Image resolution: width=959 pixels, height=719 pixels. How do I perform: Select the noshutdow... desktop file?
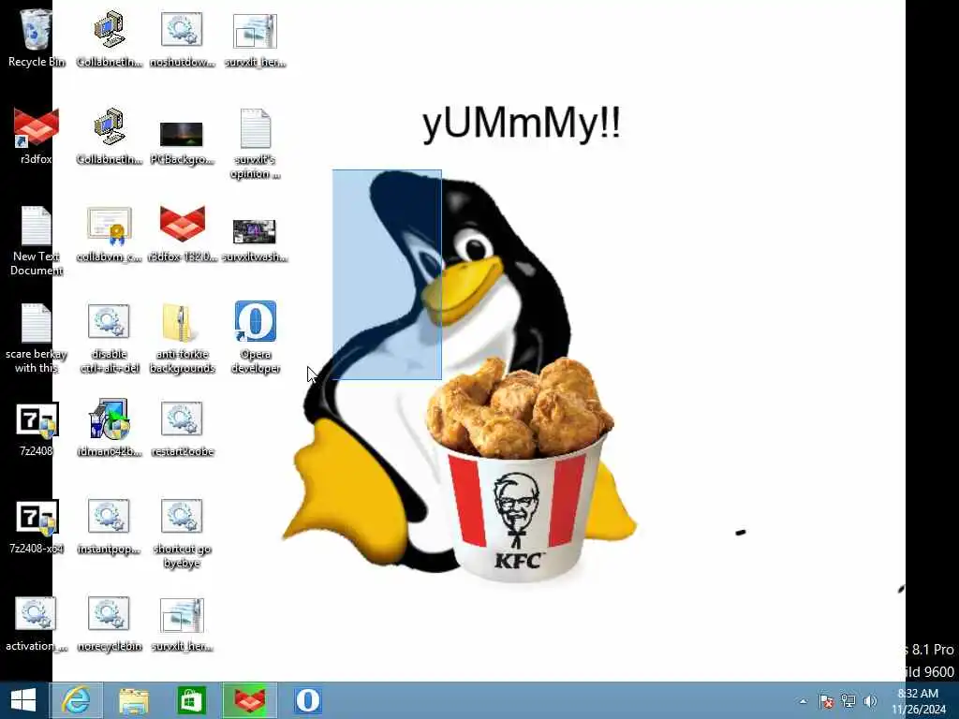coord(182,38)
